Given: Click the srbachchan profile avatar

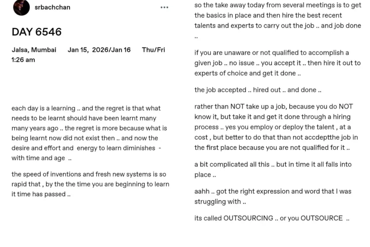Looking at the screenshot, I should [x=21, y=7].
